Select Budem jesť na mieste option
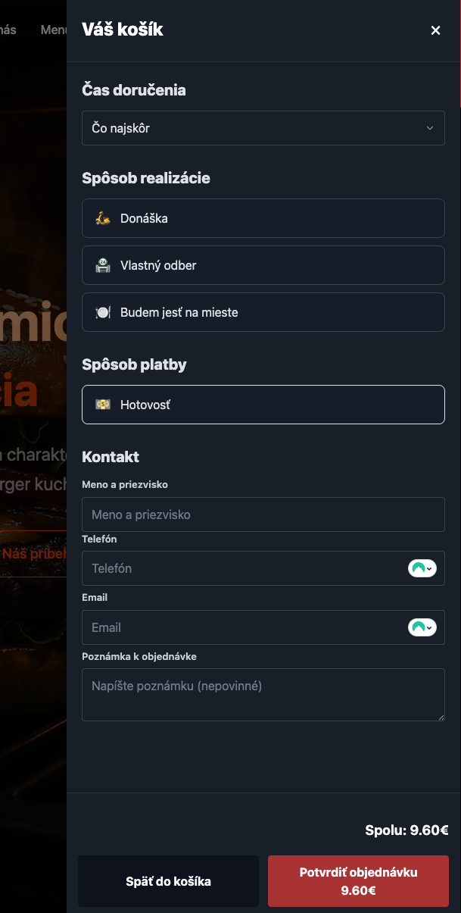 (x=263, y=312)
